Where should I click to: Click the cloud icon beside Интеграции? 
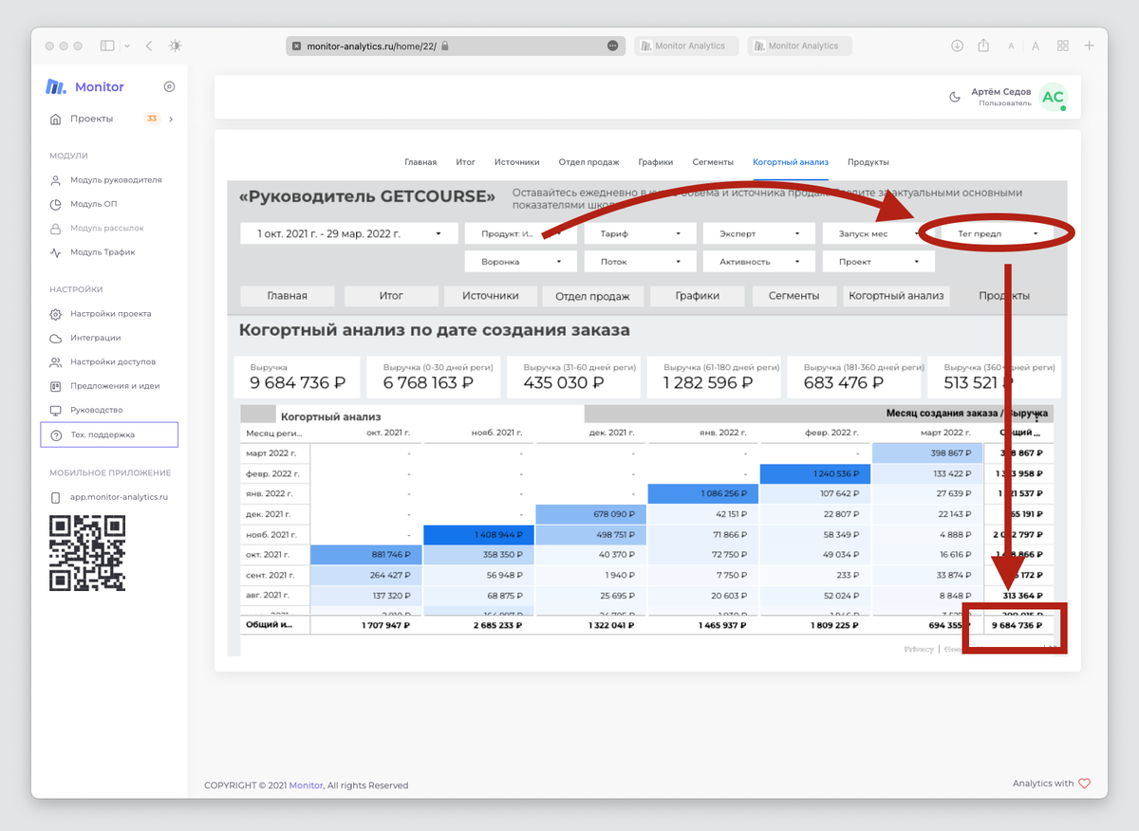[56, 338]
